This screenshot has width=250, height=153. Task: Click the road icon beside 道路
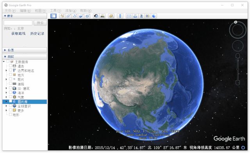tap(14, 84)
